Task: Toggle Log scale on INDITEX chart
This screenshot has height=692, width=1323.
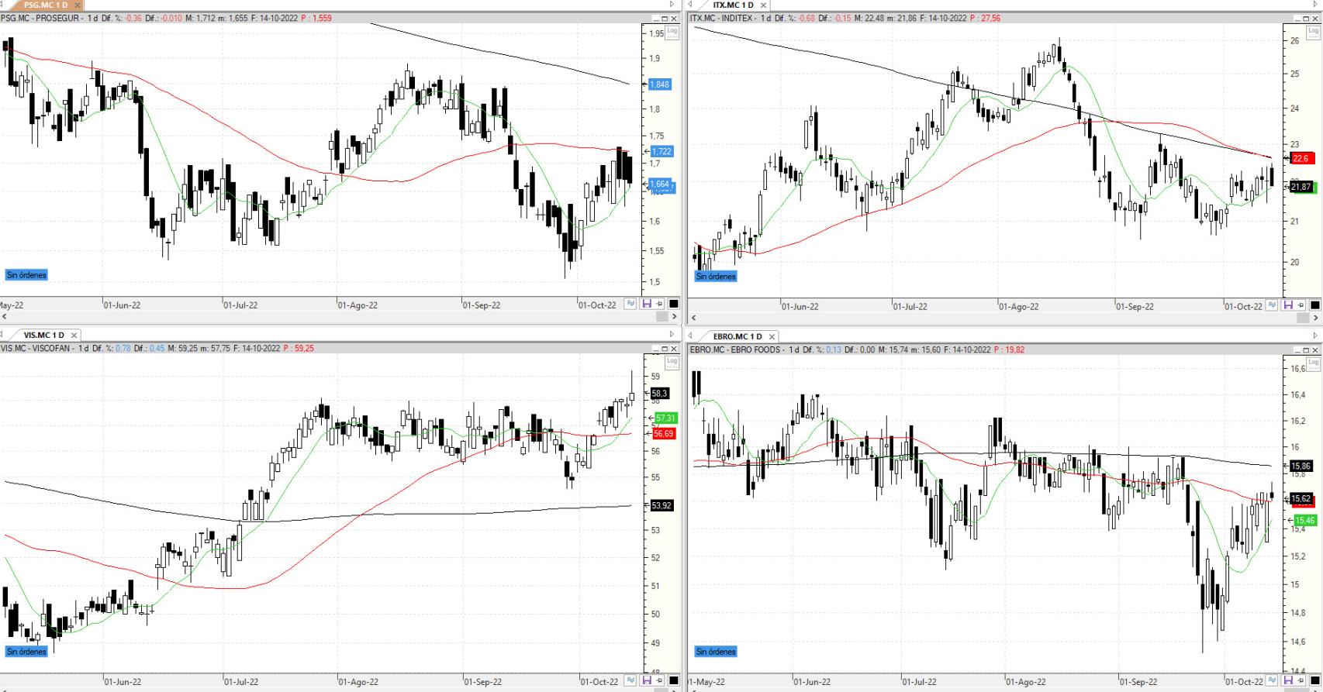Action: click(1313, 32)
